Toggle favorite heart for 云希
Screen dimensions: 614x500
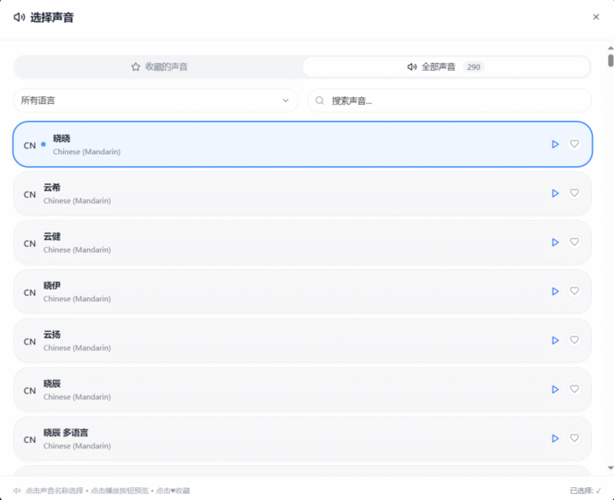pyautogui.click(x=575, y=193)
